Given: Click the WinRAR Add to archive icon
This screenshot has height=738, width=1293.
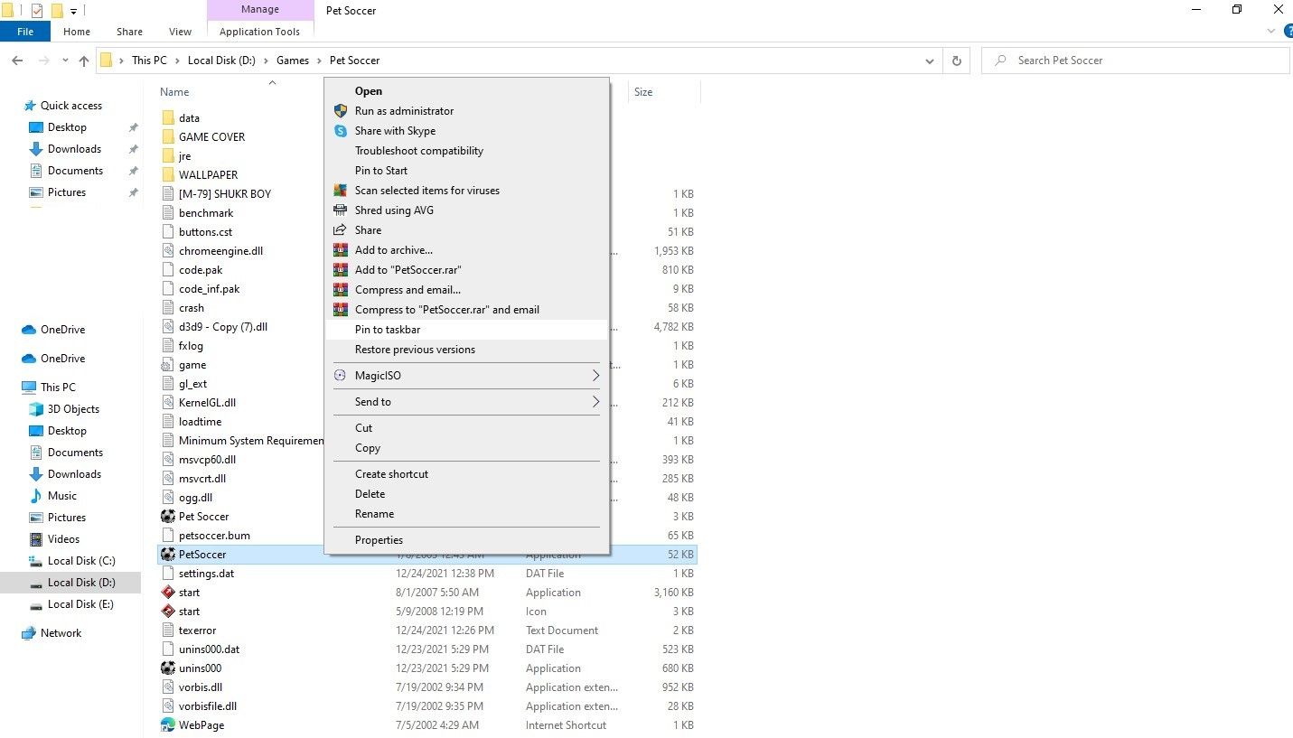Looking at the screenshot, I should [341, 250].
